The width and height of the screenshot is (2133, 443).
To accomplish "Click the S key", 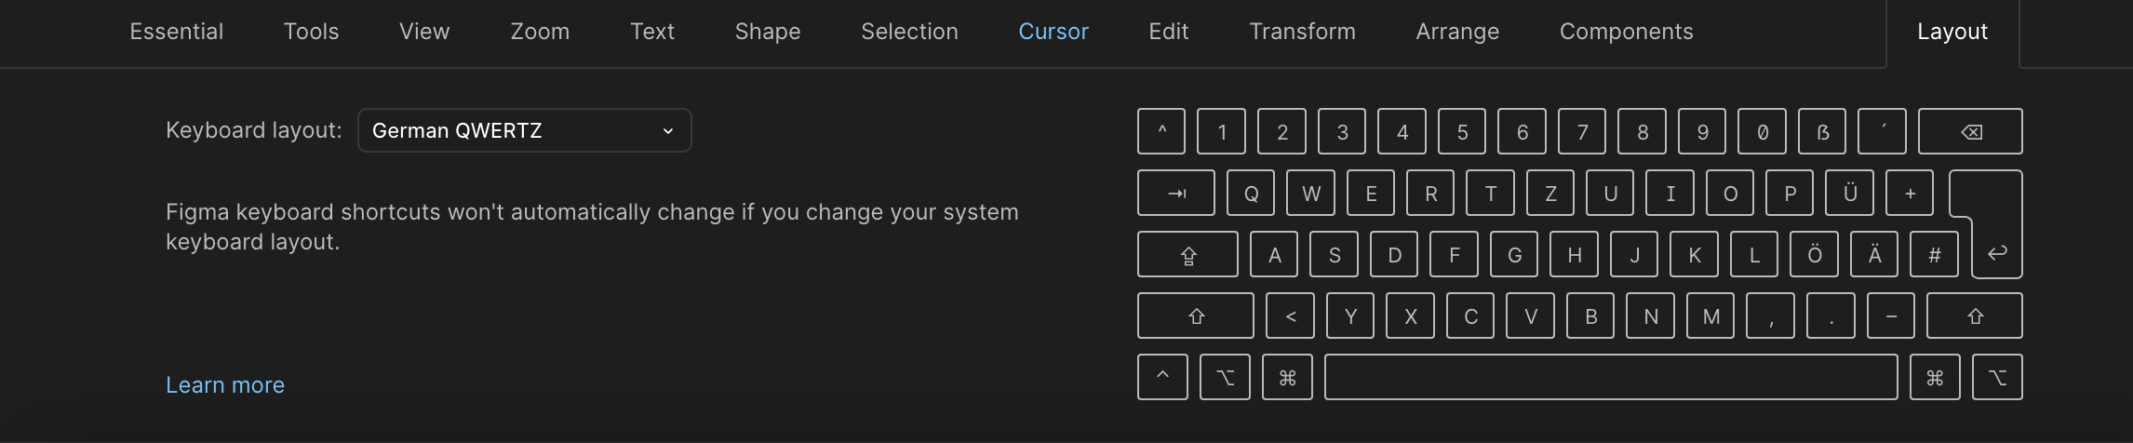I will [1334, 254].
